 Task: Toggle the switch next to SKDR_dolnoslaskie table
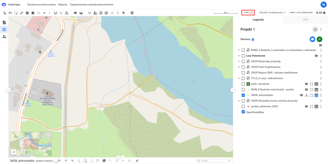58,160
